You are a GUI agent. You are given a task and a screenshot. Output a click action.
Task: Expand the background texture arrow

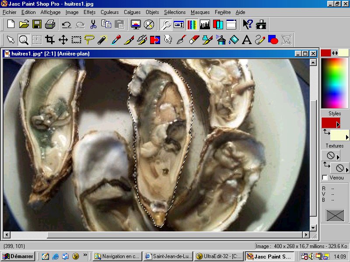347,170
